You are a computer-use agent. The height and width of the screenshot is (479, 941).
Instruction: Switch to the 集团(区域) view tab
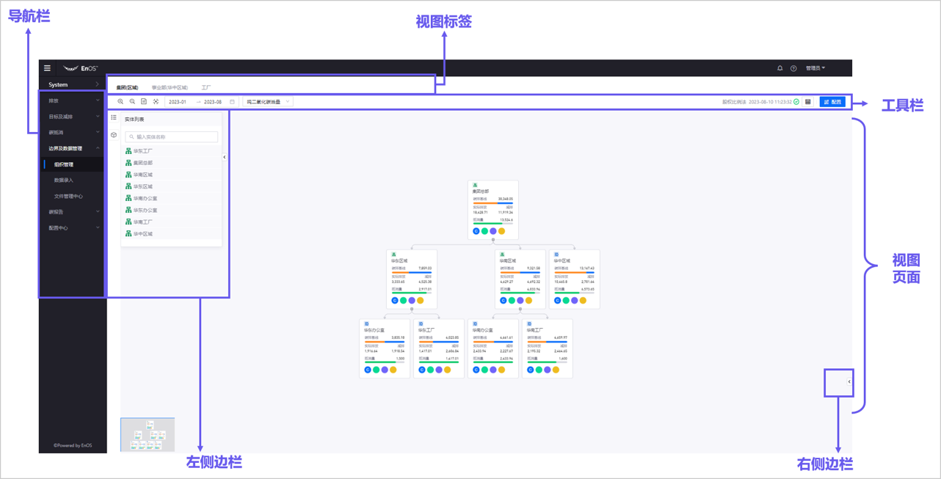coord(127,87)
